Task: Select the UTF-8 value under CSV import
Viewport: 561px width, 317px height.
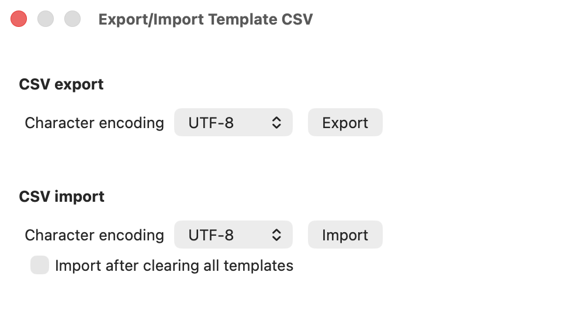Action: tap(211, 235)
